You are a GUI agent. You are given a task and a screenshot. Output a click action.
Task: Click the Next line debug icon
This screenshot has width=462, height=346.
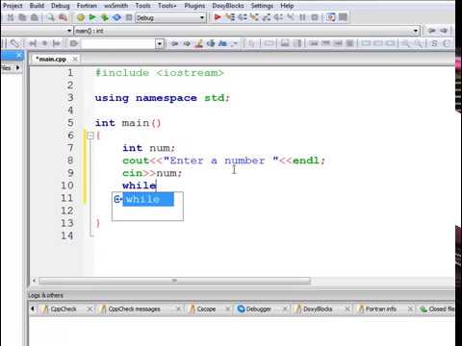(x=242, y=17)
